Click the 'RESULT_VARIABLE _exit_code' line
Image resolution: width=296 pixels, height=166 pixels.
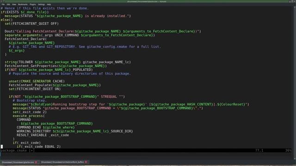pyautogui.click(x=43, y=135)
